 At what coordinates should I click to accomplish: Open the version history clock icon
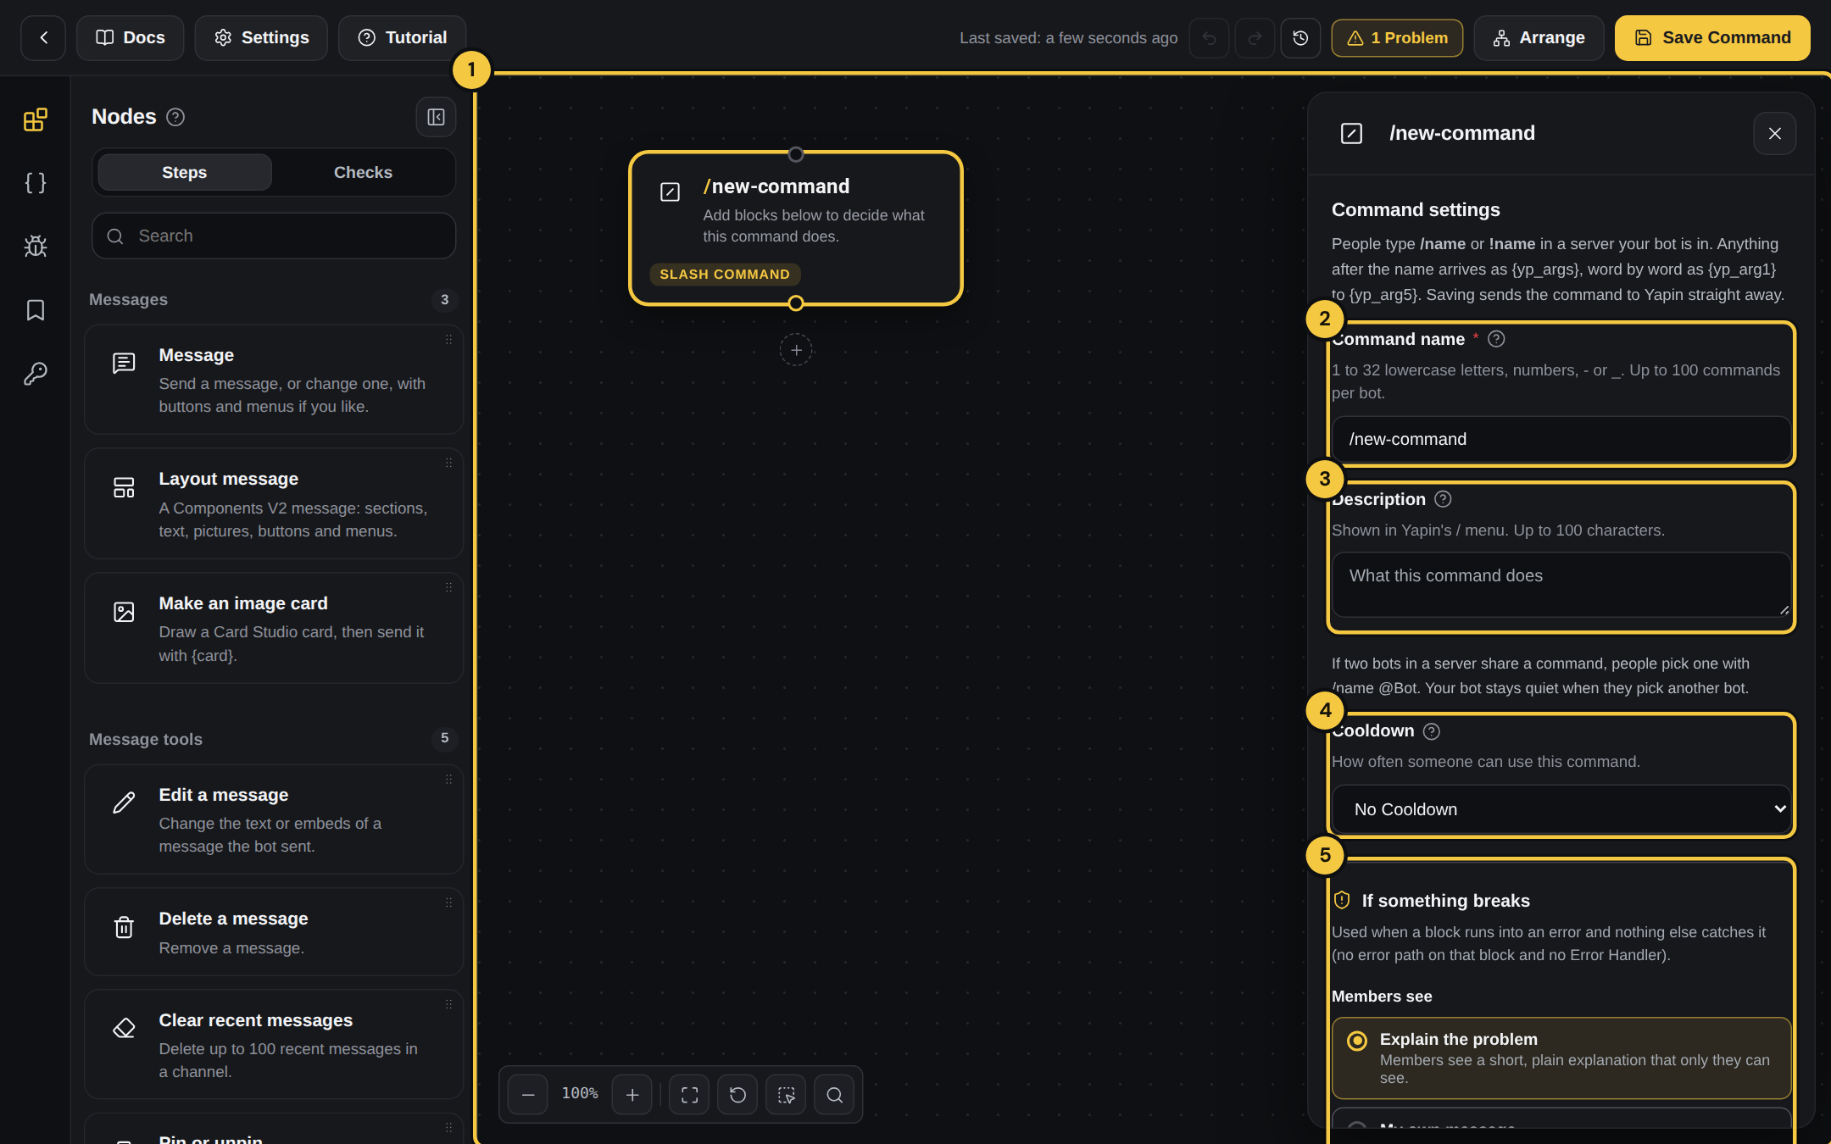[x=1300, y=38]
